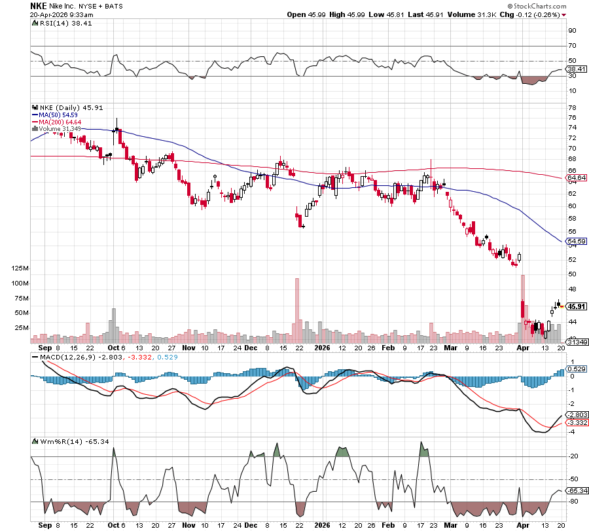Click the 54.59 MA(50) price tag
Image resolution: width=589 pixels, height=531 pixels.
click(576, 242)
